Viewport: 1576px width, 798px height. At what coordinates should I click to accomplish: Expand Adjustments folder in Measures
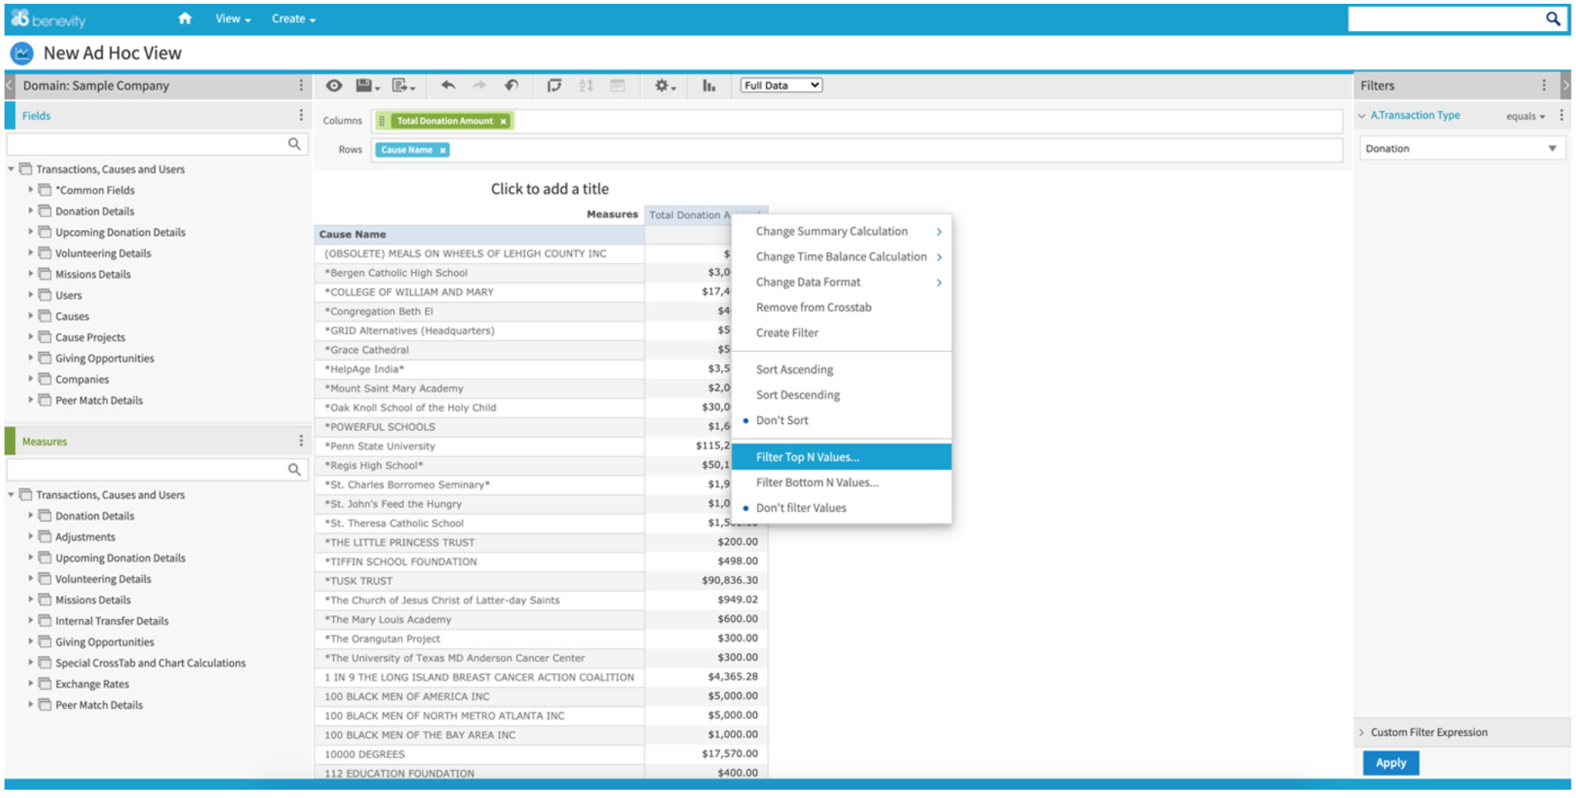click(31, 537)
